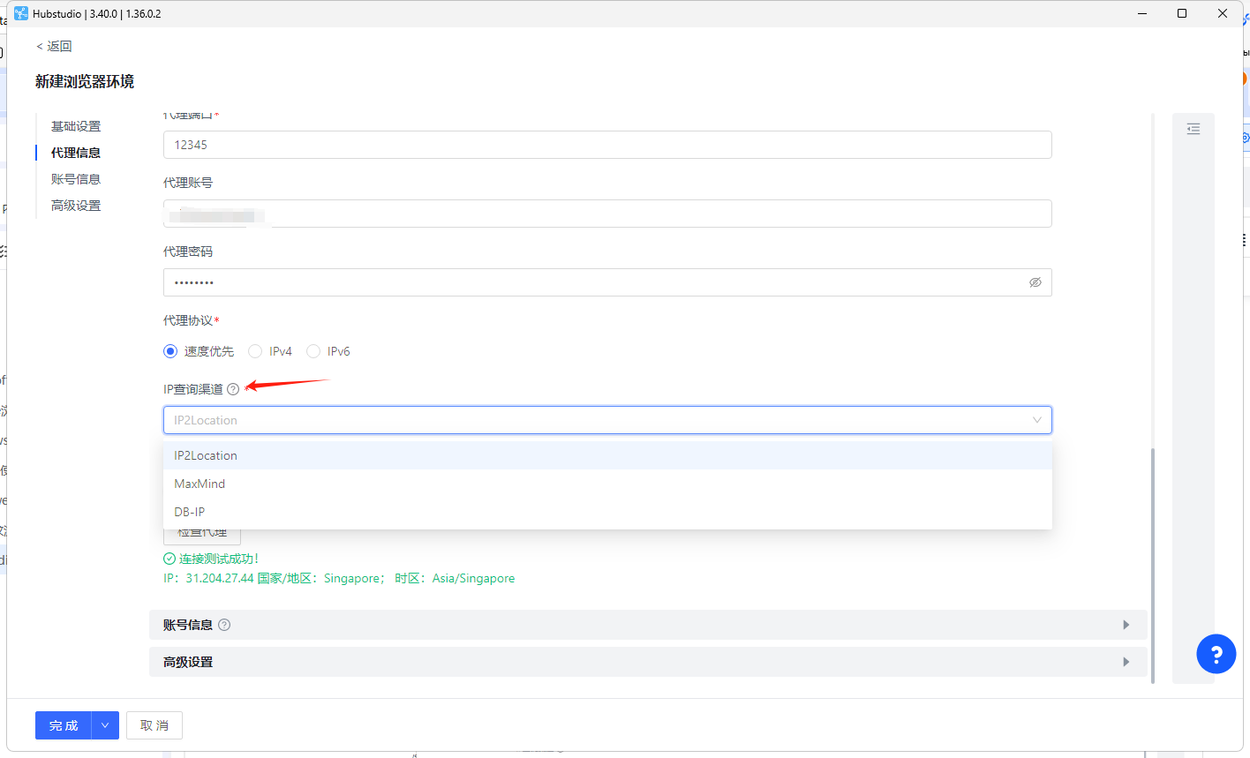Click the collapse panel icon at top right
This screenshot has width=1250, height=758.
coord(1193,129)
